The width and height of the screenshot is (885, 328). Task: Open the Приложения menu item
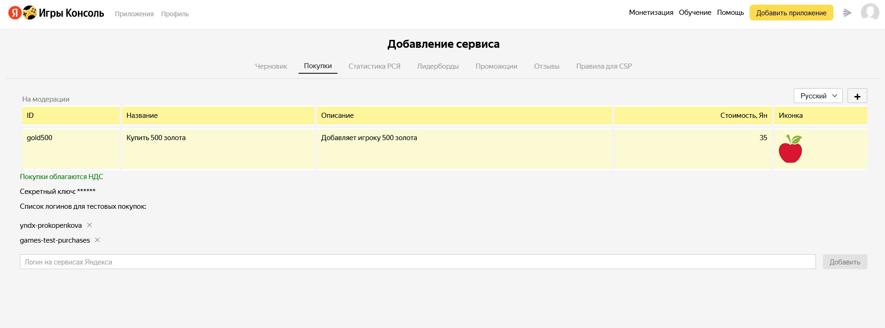pyautogui.click(x=134, y=14)
